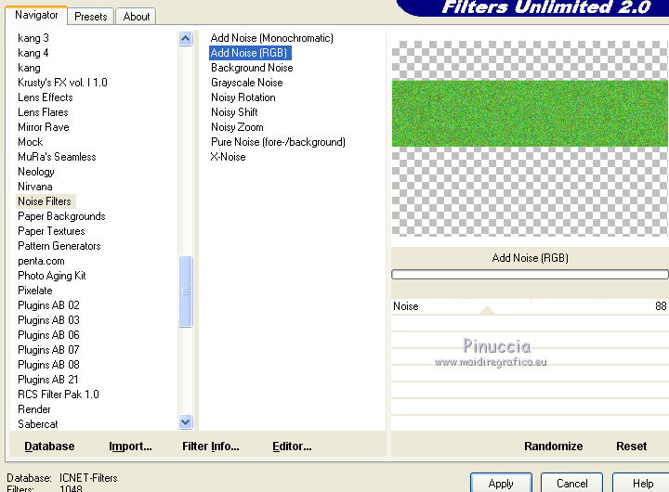This screenshot has height=492, width=669.
Task: Select the Sabercat category
Action: pyautogui.click(x=37, y=424)
